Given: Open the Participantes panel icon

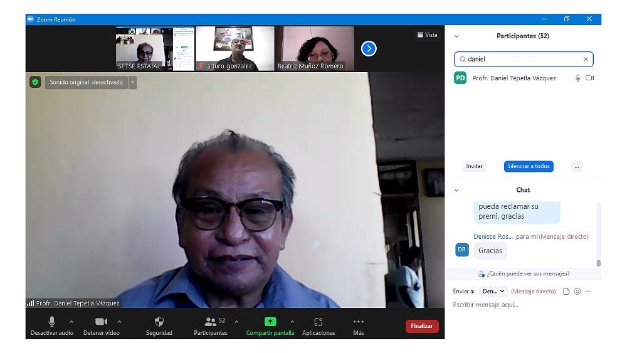Looking at the screenshot, I should (x=211, y=322).
